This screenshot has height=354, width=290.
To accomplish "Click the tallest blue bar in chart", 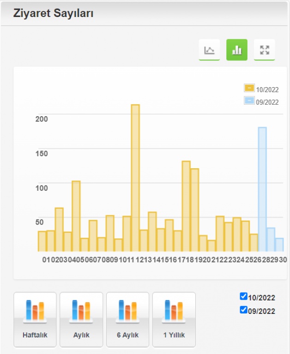I will click(262, 189).
